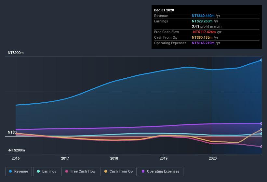267x182 pixels.
Task: Click the Free Cash Flow tooltip label
Action: [167, 32]
